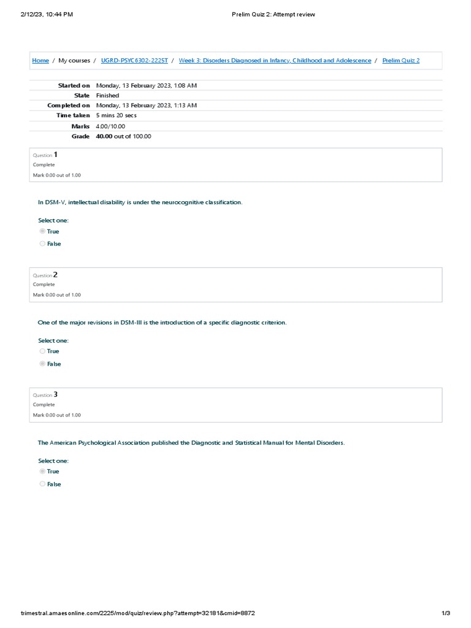Click the 1/3 page number indicator
Viewport: 471px width, 628px height.
coord(446,613)
